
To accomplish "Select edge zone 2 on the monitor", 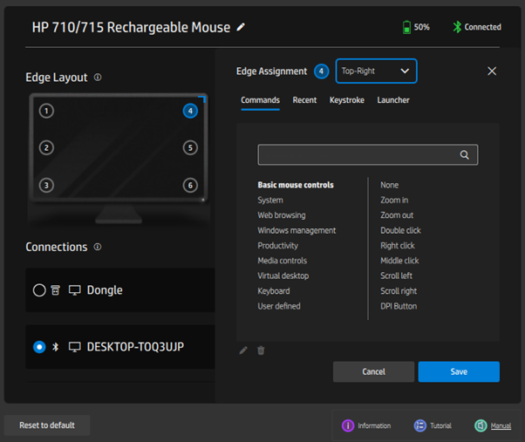I will [x=46, y=147].
